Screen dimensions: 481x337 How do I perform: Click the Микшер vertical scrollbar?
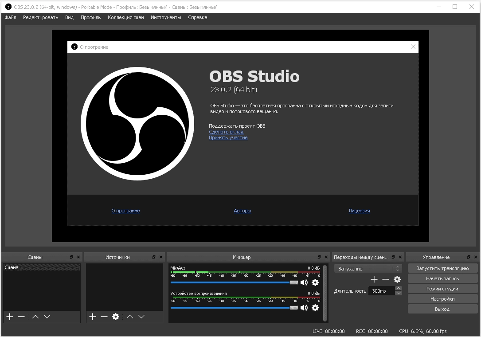[x=325, y=293]
